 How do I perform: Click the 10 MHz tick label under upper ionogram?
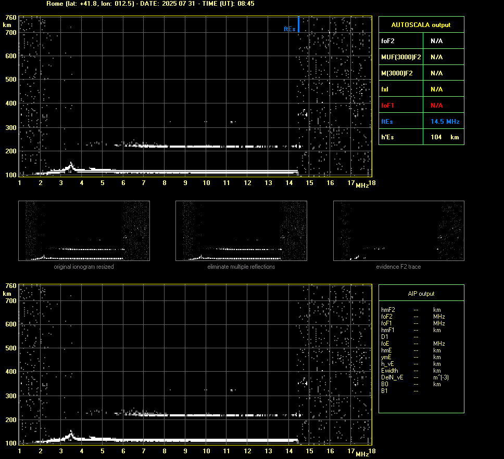pos(206,183)
